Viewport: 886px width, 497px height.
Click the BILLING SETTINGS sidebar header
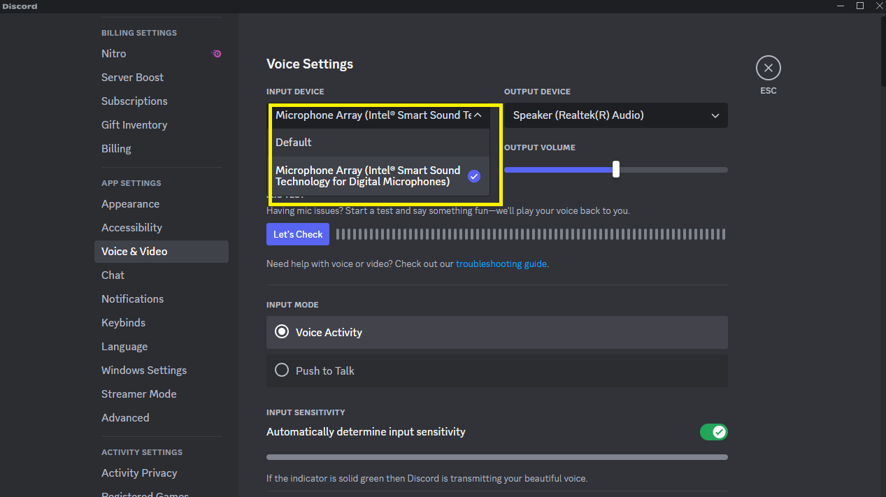[139, 33]
